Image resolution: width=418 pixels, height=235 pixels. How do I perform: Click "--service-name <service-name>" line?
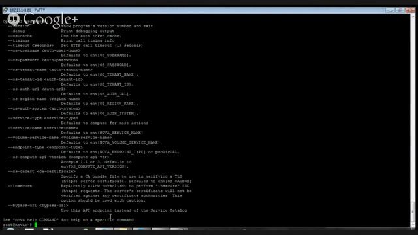click(43, 128)
